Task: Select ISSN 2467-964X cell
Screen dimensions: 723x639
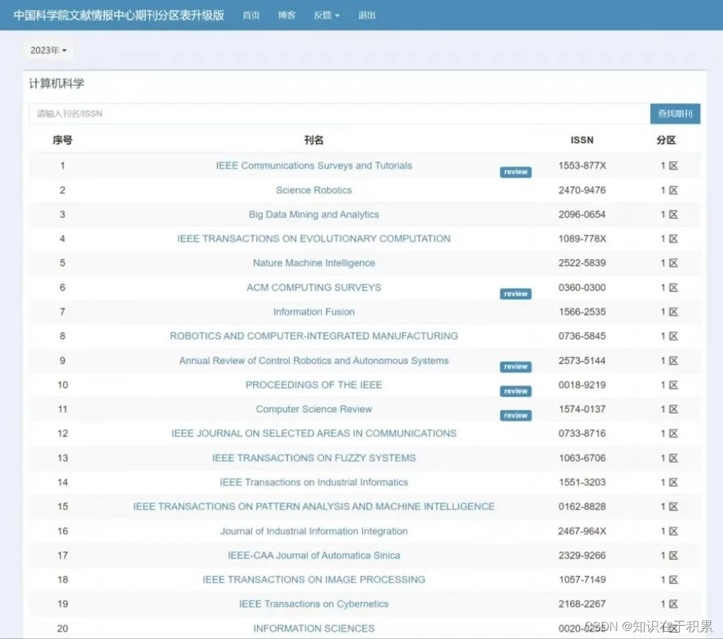Action: (x=582, y=531)
